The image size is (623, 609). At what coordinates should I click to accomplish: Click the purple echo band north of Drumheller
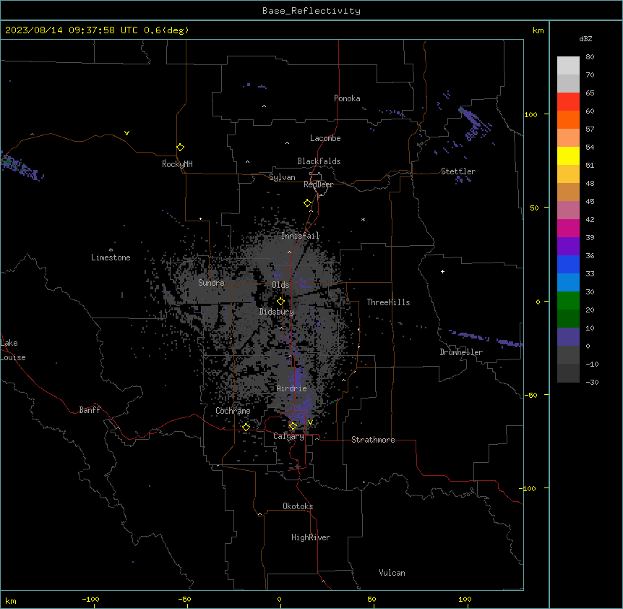click(x=486, y=338)
